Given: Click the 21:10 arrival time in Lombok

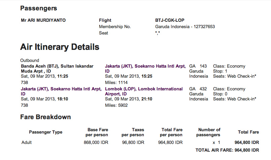Looking at the screenshot, I should pyautogui.click(x=147, y=99).
